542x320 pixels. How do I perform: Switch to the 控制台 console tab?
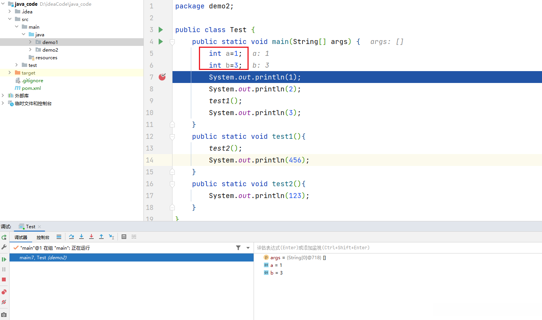click(43, 237)
